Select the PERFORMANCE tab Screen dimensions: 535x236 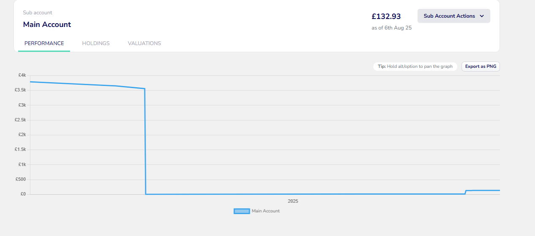pyautogui.click(x=44, y=43)
